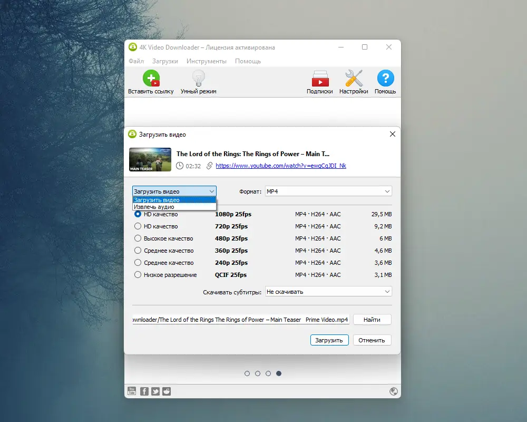527x422 pixels.
Task: Click the YouTube icon in the footer
Action: point(132,391)
